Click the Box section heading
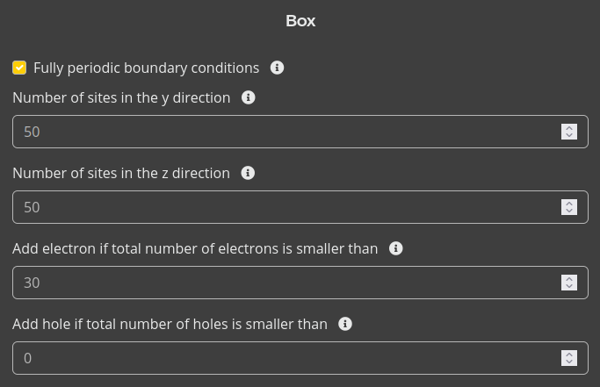Image resolution: width=600 pixels, height=387 pixels. click(x=300, y=21)
